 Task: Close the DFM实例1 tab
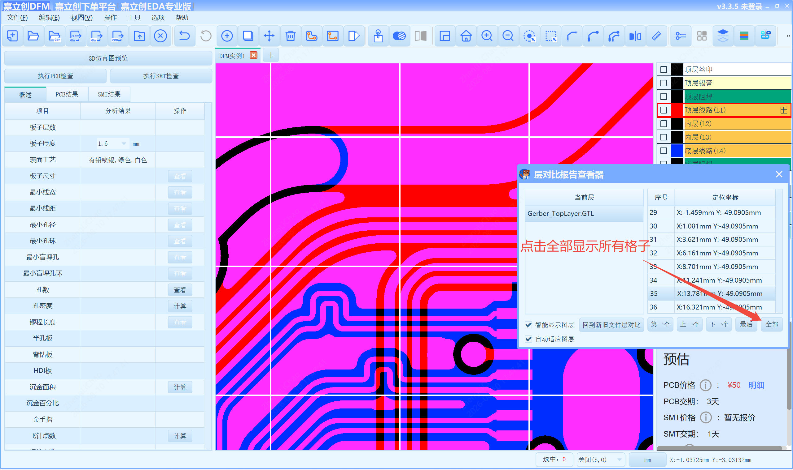coord(253,55)
